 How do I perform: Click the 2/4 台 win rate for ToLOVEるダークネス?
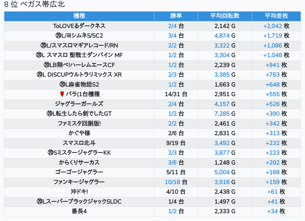coord(176,26)
